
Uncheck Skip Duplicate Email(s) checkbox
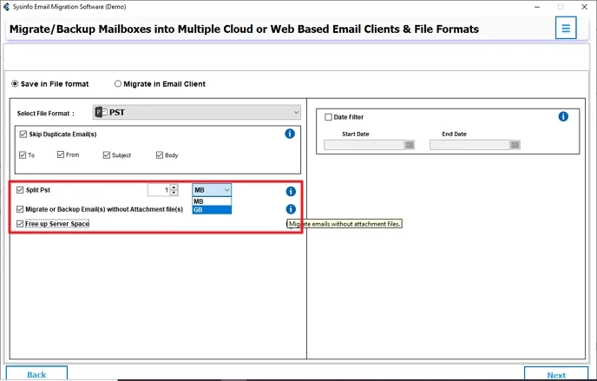pyautogui.click(x=23, y=135)
